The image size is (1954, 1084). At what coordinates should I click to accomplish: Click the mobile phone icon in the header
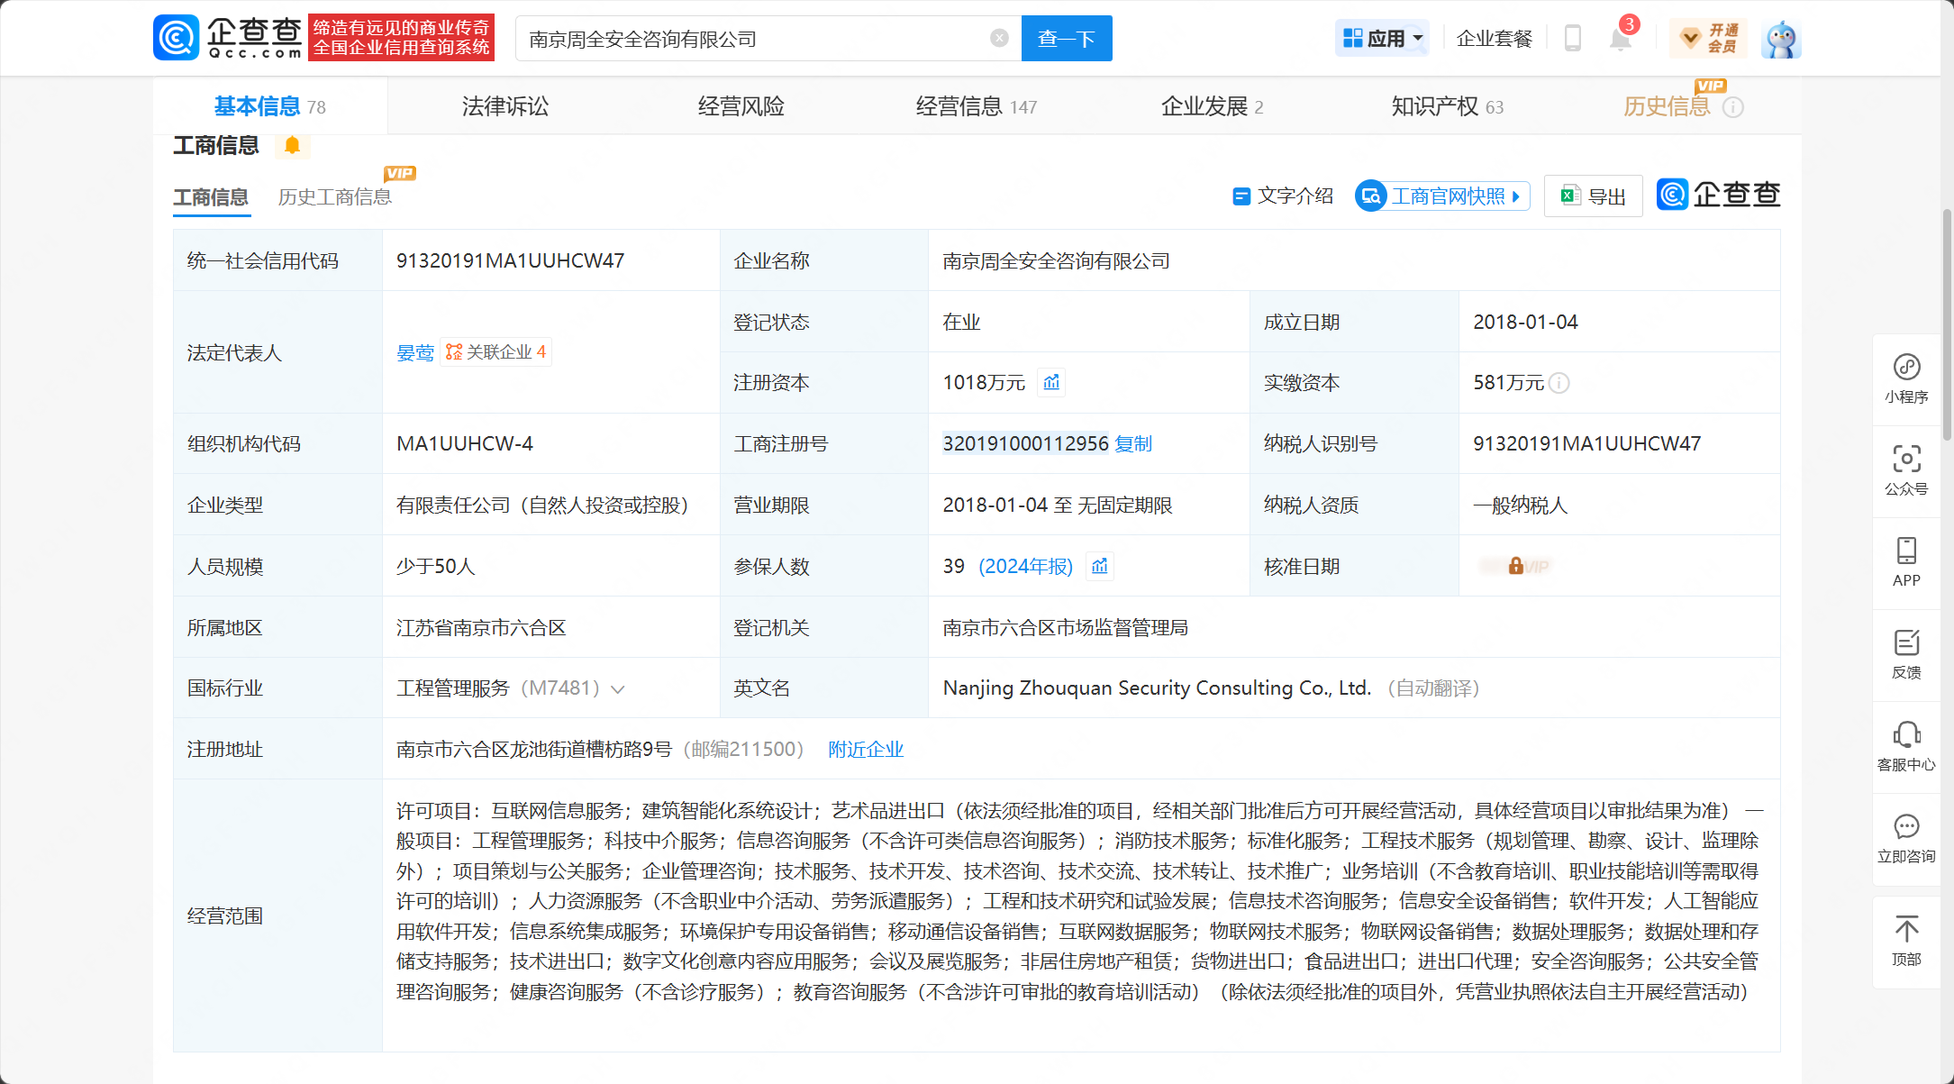tap(1573, 39)
